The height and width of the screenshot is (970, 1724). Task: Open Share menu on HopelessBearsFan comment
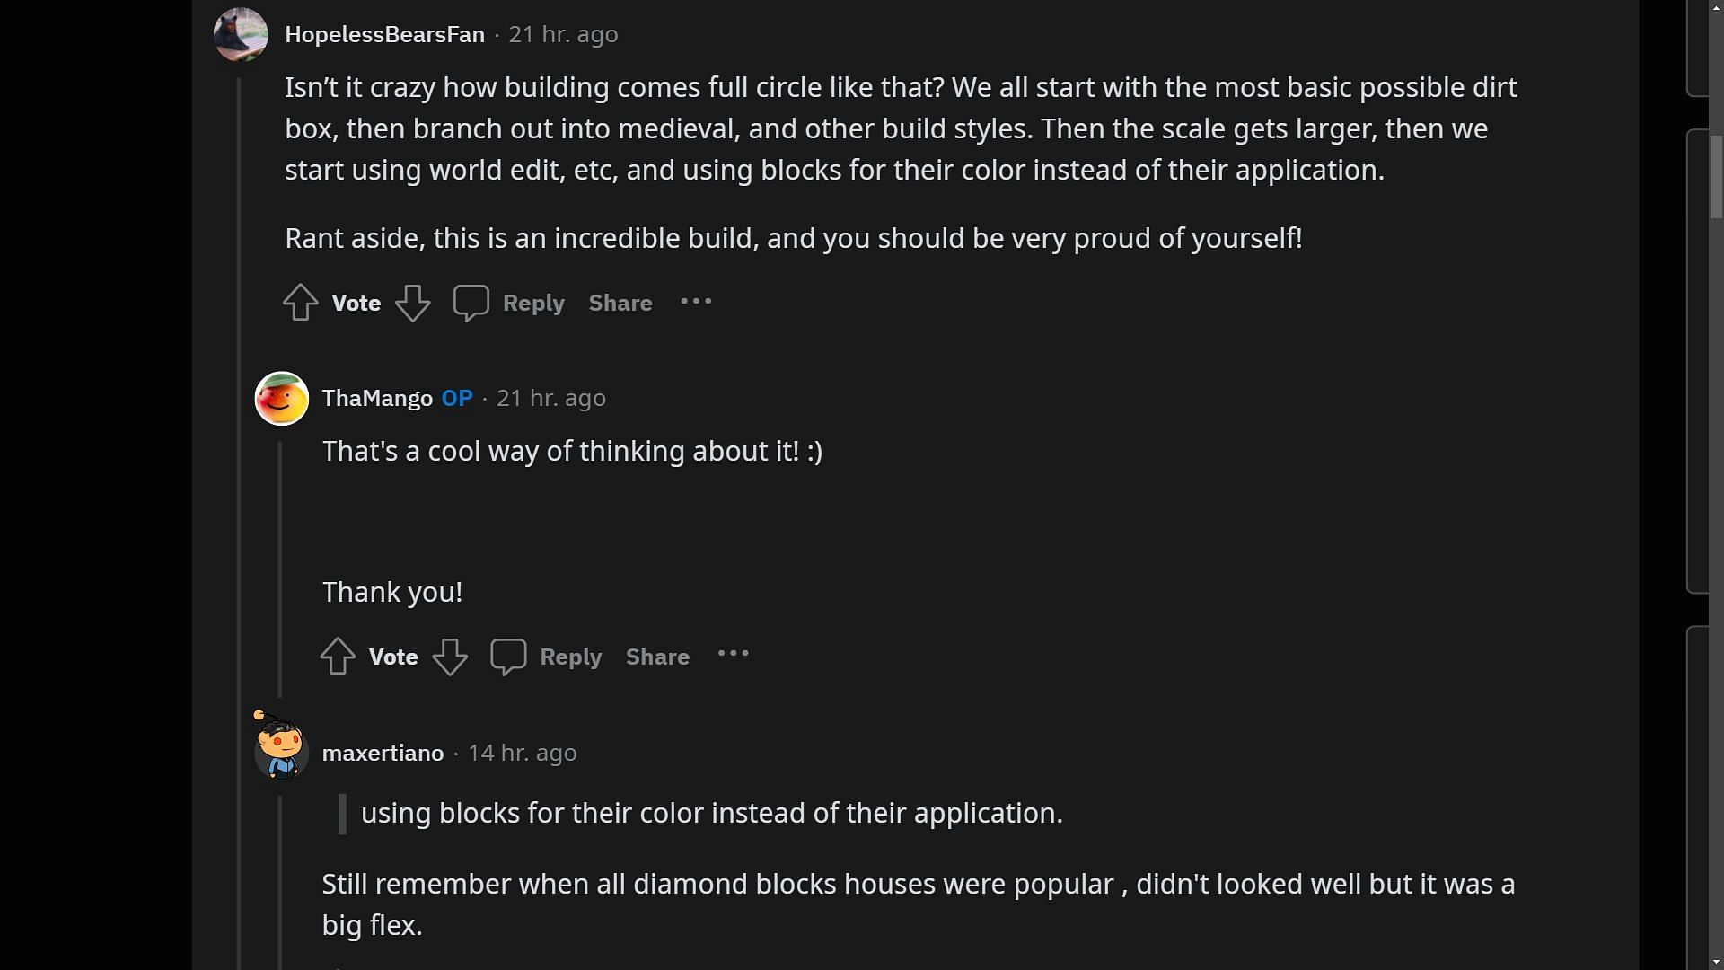point(620,304)
